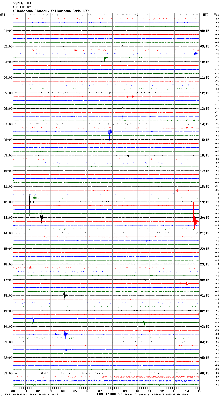Click the Traces clipped at plus/minus 5 note

tap(156, 395)
